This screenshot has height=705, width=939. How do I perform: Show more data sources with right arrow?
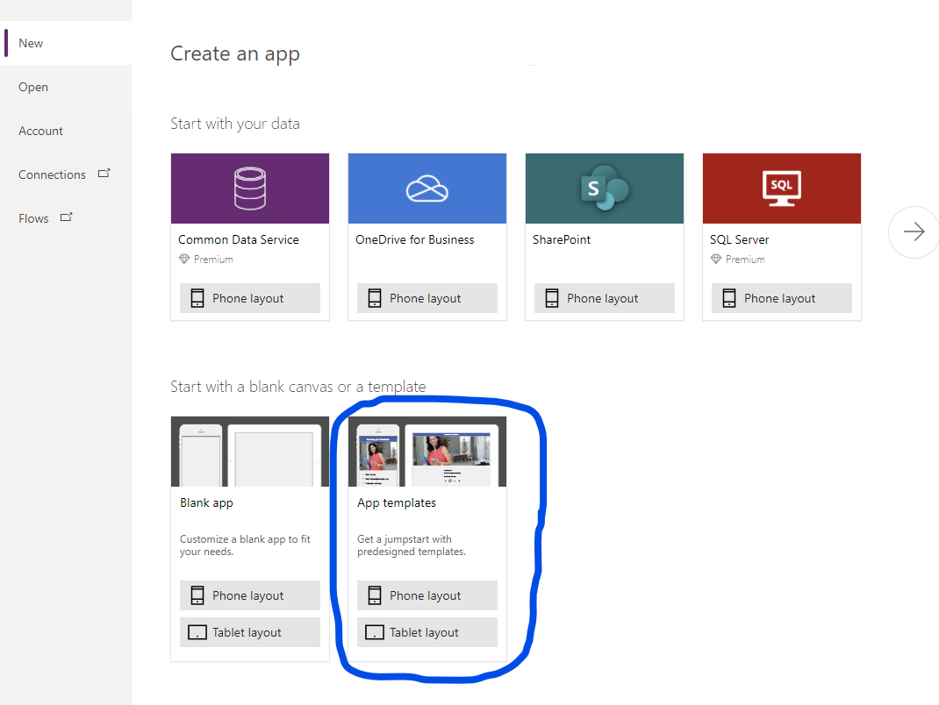pos(914,231)
